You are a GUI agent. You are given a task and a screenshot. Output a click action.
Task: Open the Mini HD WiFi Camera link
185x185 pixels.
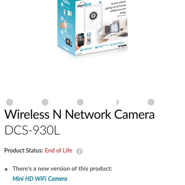pos(40,179)
